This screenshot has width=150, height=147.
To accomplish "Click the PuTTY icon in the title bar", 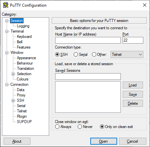I will [x=6, y=5].
